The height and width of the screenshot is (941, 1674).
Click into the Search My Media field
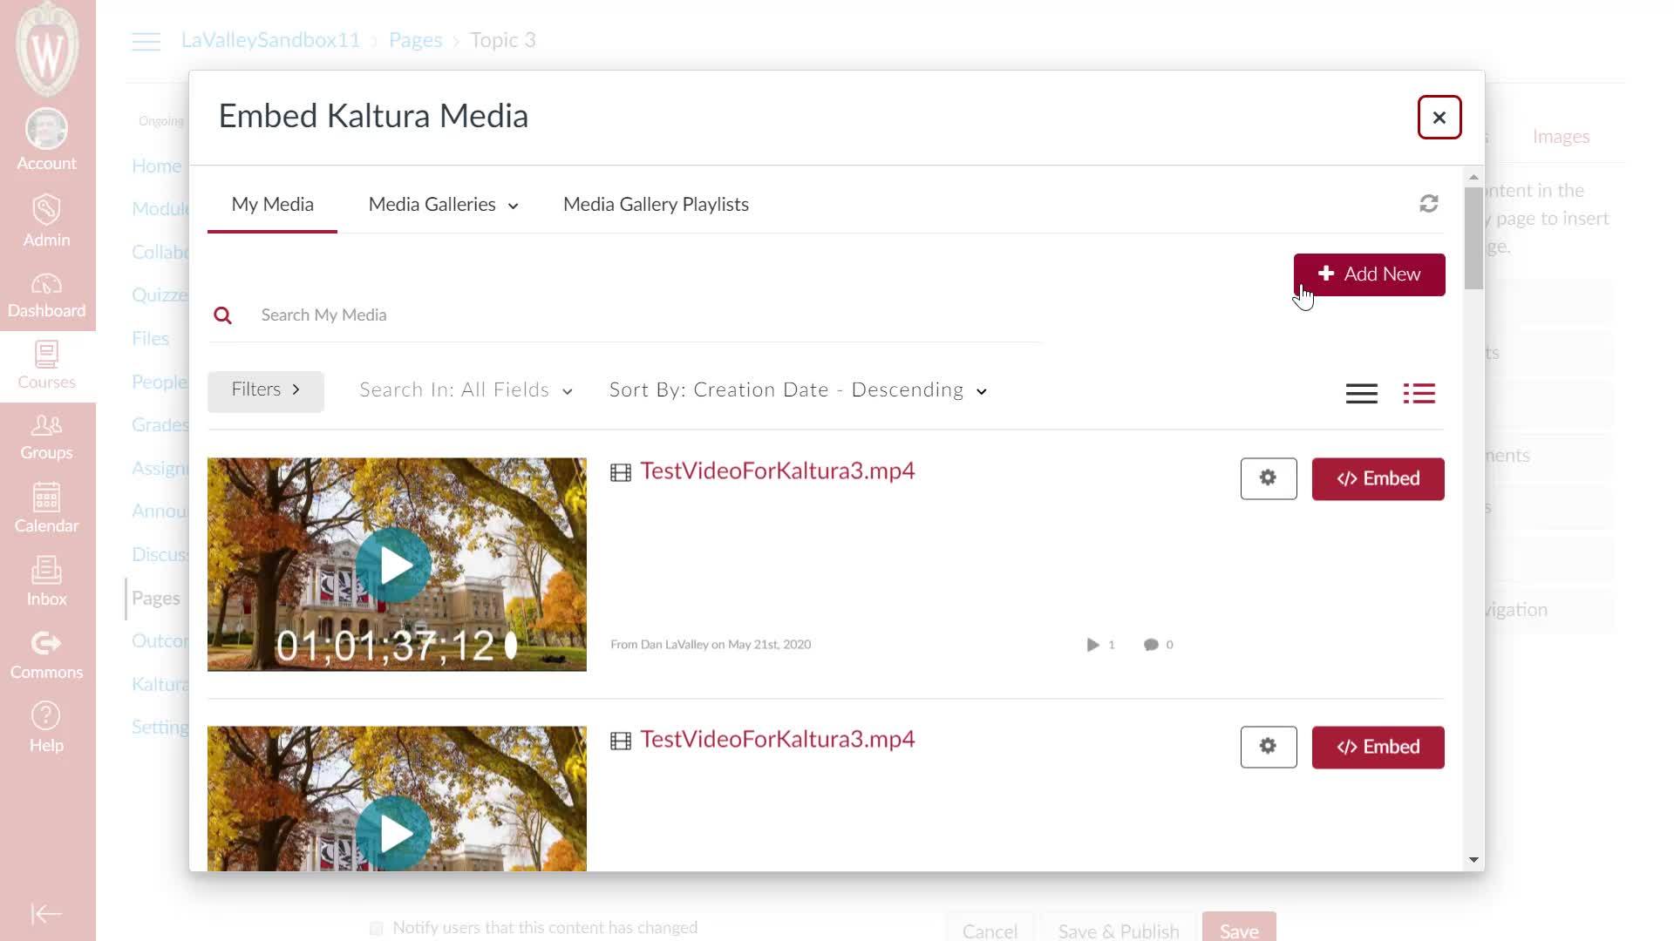coord(645,315)
